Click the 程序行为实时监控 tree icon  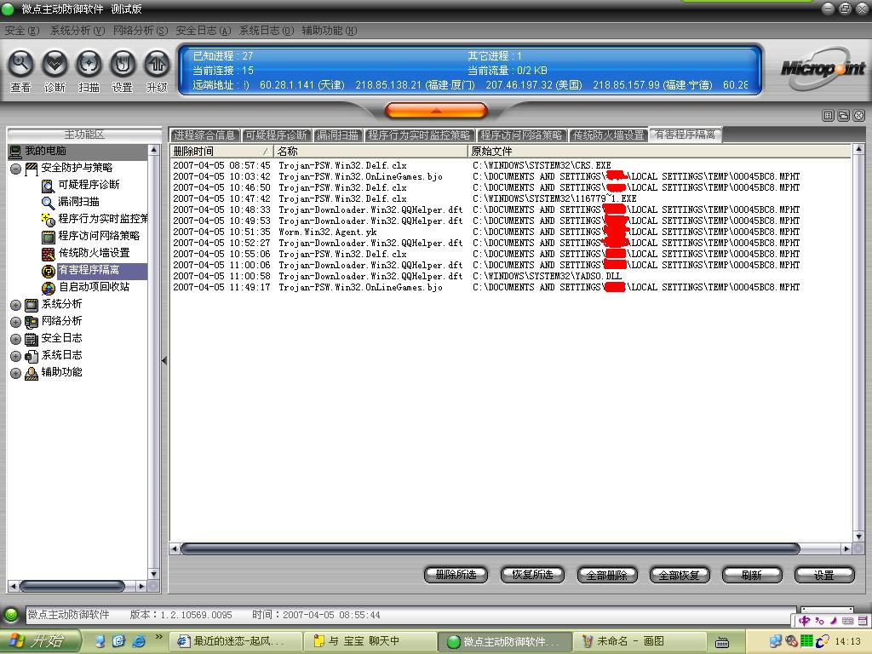pyautogui.click(x=49, y=220)
